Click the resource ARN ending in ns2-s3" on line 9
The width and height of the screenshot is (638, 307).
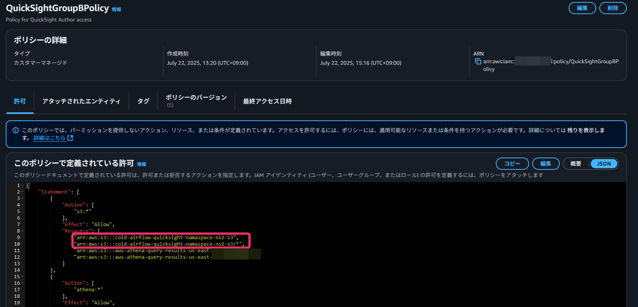pos(155,238)
